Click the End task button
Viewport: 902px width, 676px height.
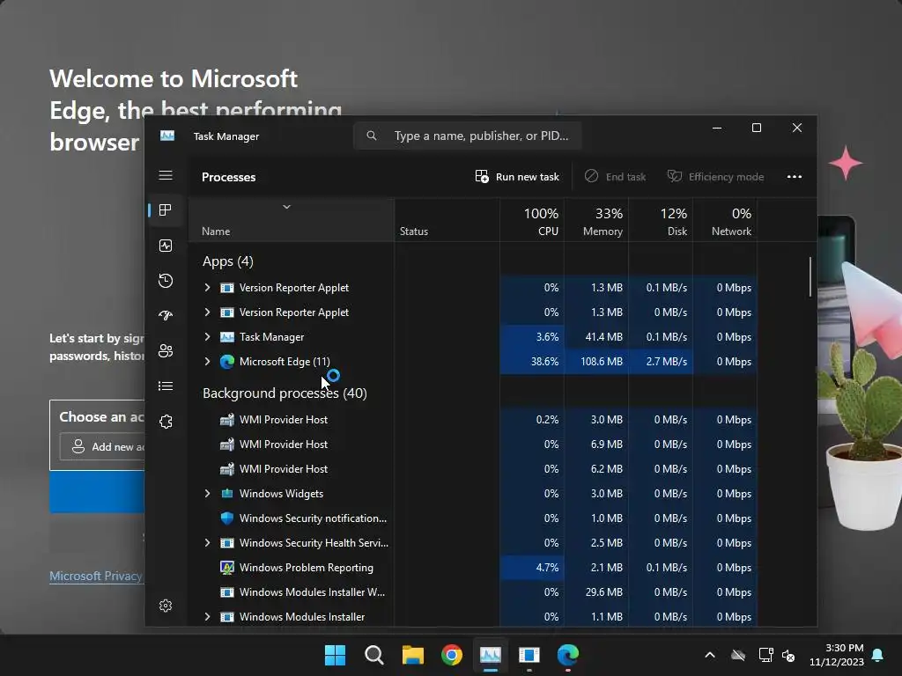(615, 176)
